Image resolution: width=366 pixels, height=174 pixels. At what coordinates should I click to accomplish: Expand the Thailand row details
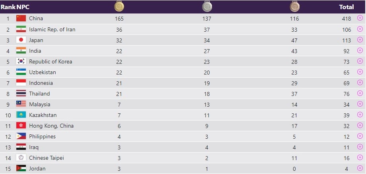pyautogui.click(x=360, y=94)
